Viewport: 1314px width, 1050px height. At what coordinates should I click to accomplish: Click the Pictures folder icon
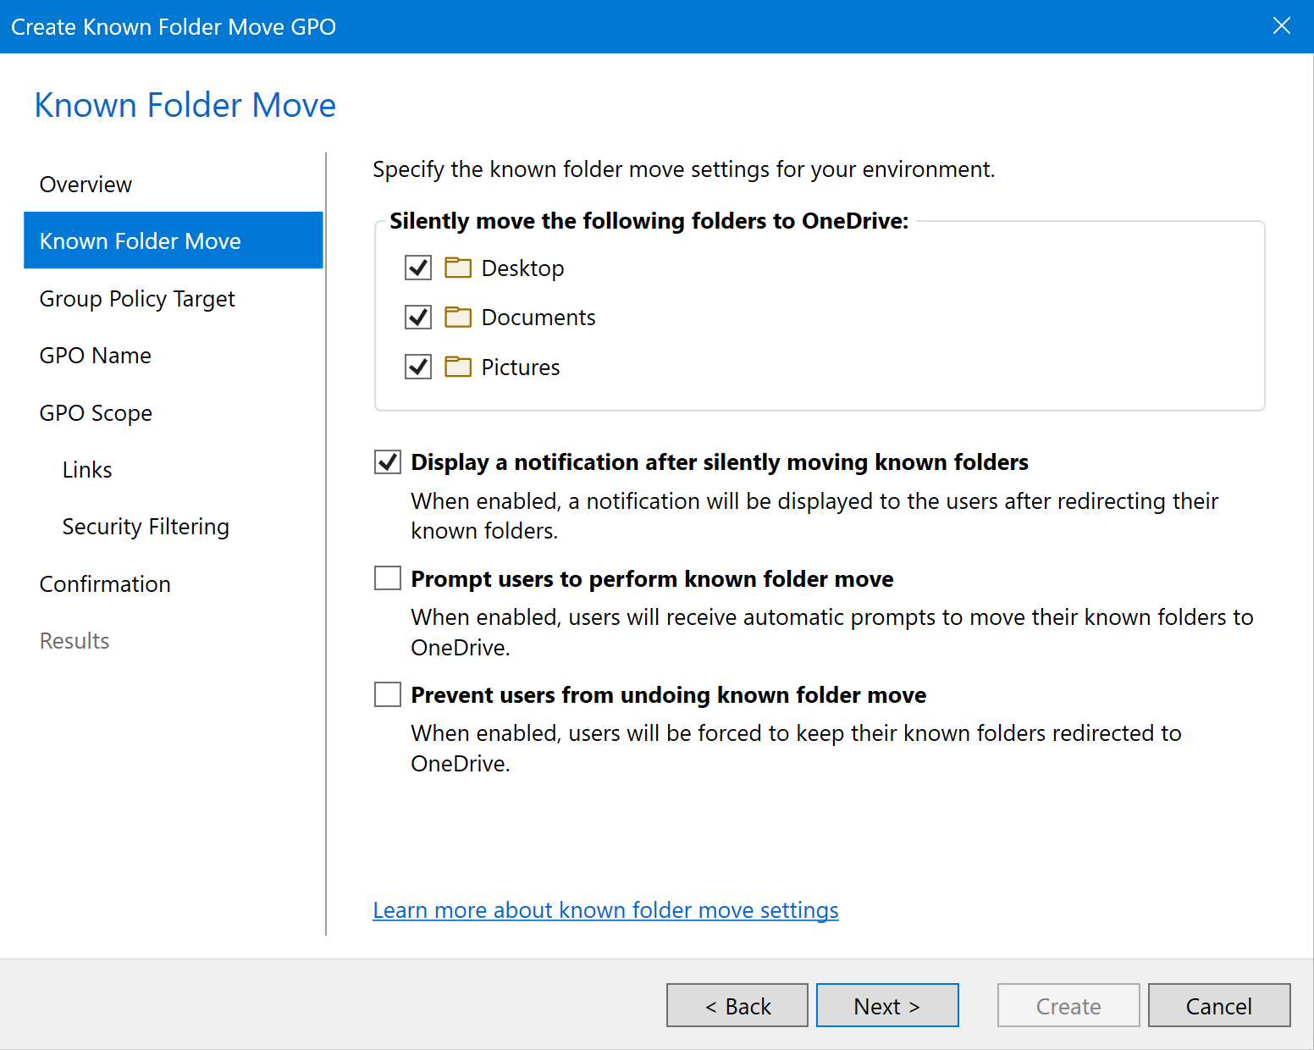pos(458,367)
